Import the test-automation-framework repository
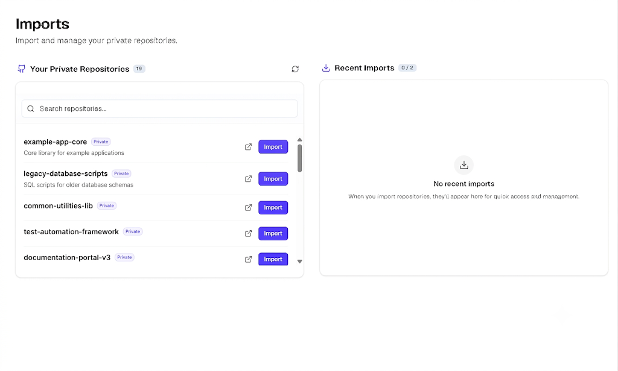 point(273,233)
